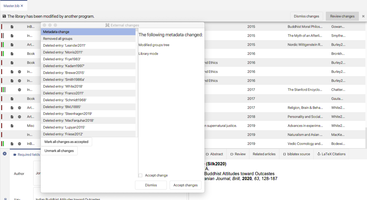
Task: Select Deleted entry 'Schmidt1968'
Action: pos(88,100)
